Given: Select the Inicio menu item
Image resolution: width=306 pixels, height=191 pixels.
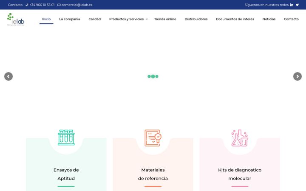Looking at the screenshot, I should pos(46,19).
